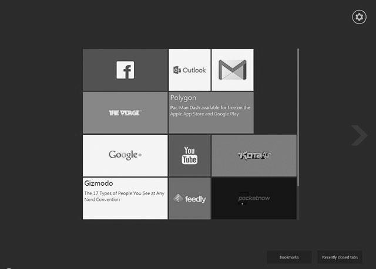Open the YouTube tile
Screen dimensions: 376x269
click(189, 155)
